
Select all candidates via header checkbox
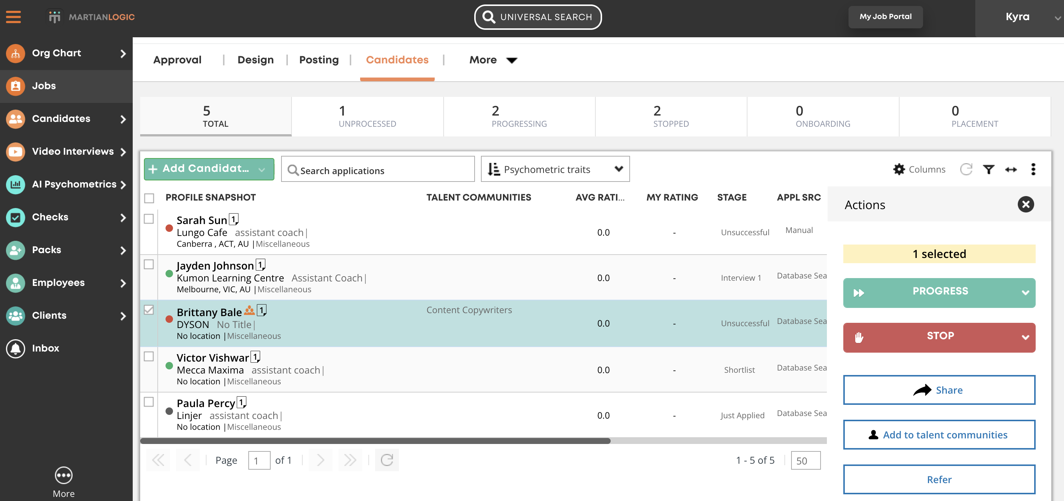pos(149,198)
